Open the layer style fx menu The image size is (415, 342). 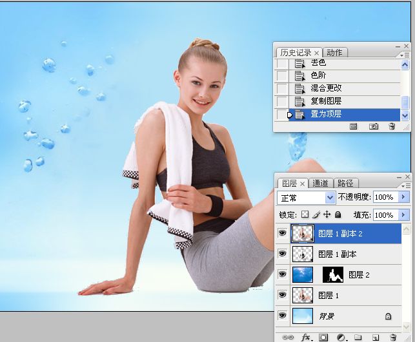click(307, 337)
